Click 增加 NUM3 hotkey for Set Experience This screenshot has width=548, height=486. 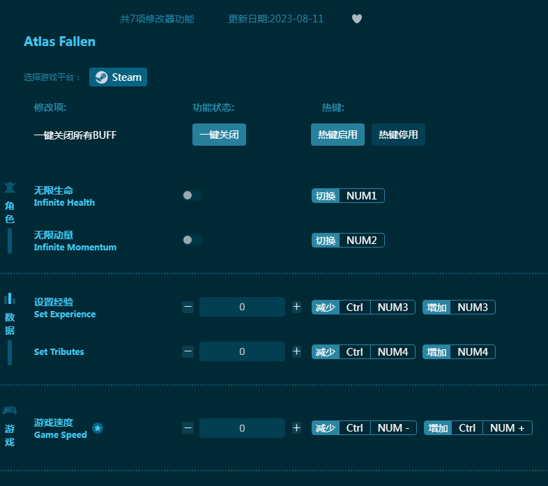(x=459, y=307)
